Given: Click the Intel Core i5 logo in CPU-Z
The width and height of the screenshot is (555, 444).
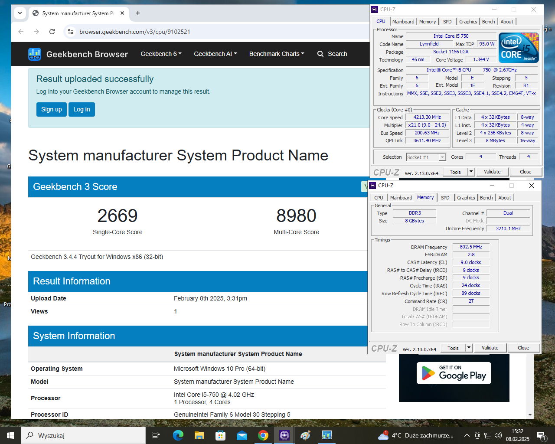Looking at the screenshot, I should (x=519, y=48).
